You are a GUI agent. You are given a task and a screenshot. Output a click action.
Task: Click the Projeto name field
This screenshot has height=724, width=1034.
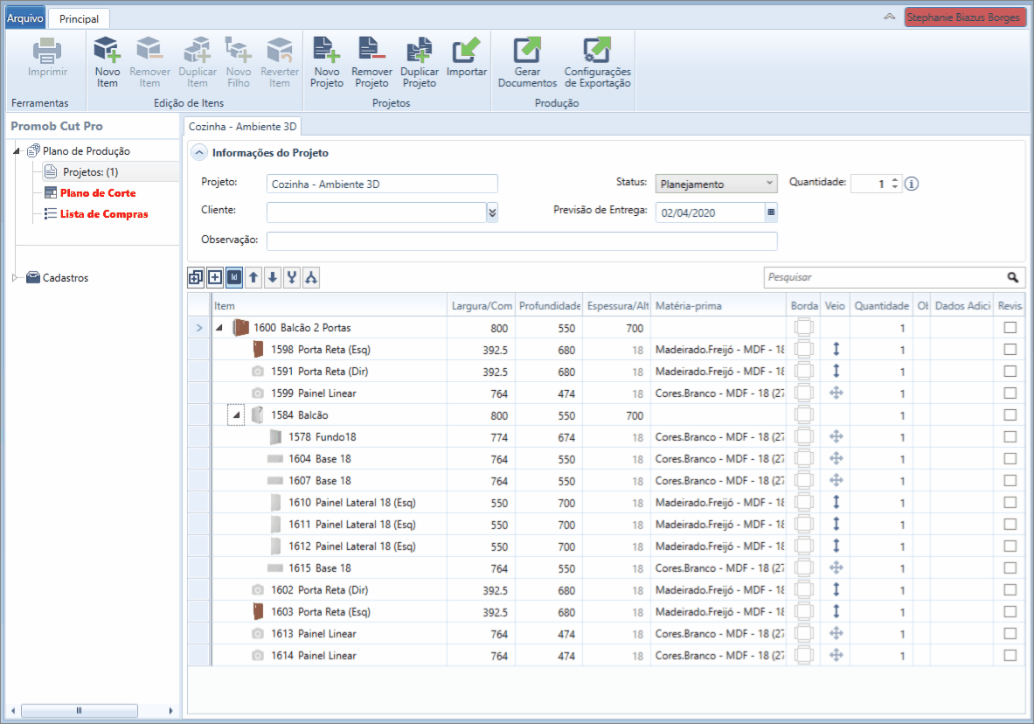(x=382, y=184)
